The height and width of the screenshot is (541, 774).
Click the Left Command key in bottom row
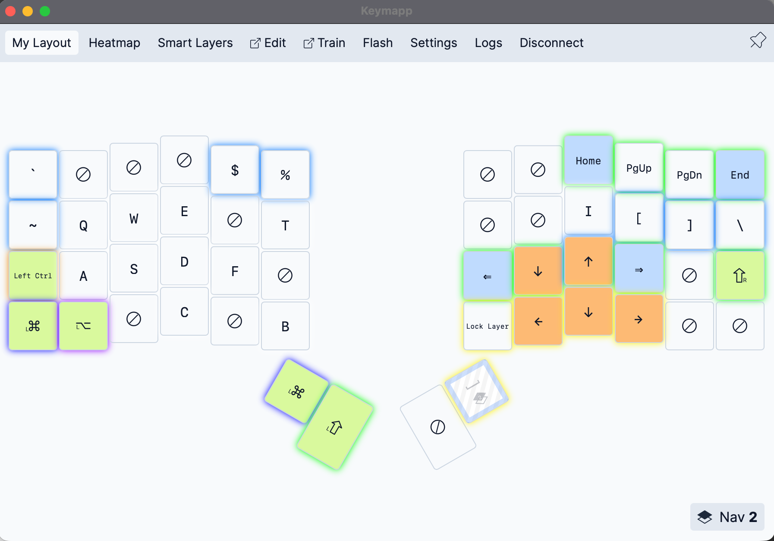33,326
